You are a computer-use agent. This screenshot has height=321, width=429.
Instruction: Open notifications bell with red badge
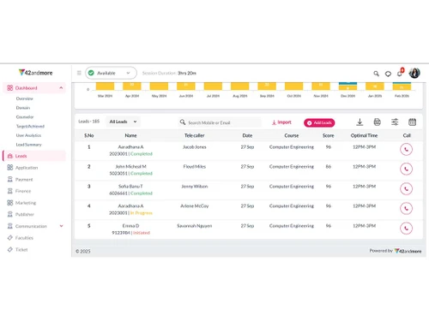401,73
